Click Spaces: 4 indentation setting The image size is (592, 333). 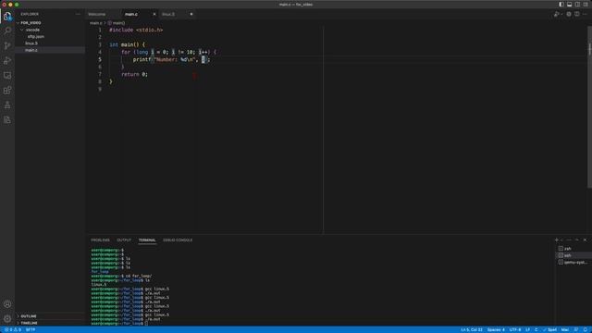click(496, 329)
